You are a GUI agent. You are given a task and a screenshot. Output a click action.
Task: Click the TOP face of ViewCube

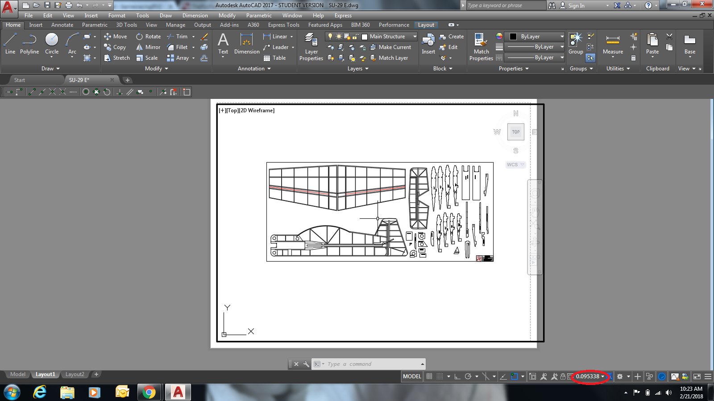(516, 132)
